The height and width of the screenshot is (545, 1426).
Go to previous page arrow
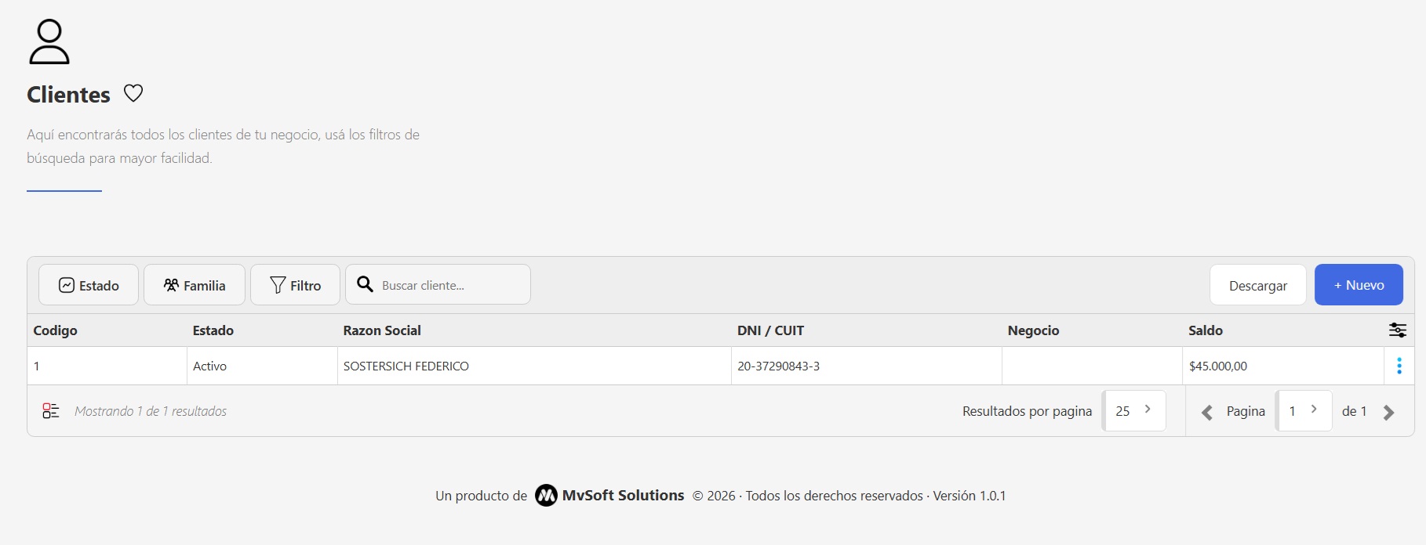pyautogui.click(x=1207, y=412)
